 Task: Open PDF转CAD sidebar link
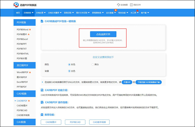(22, 110)
